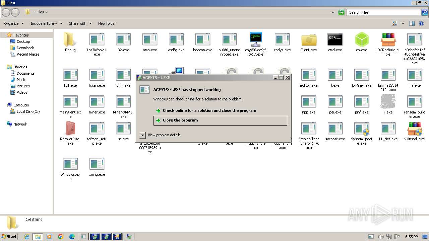Open Downloads in the navigation pane

pyautogui.click(x=25, y=48)
